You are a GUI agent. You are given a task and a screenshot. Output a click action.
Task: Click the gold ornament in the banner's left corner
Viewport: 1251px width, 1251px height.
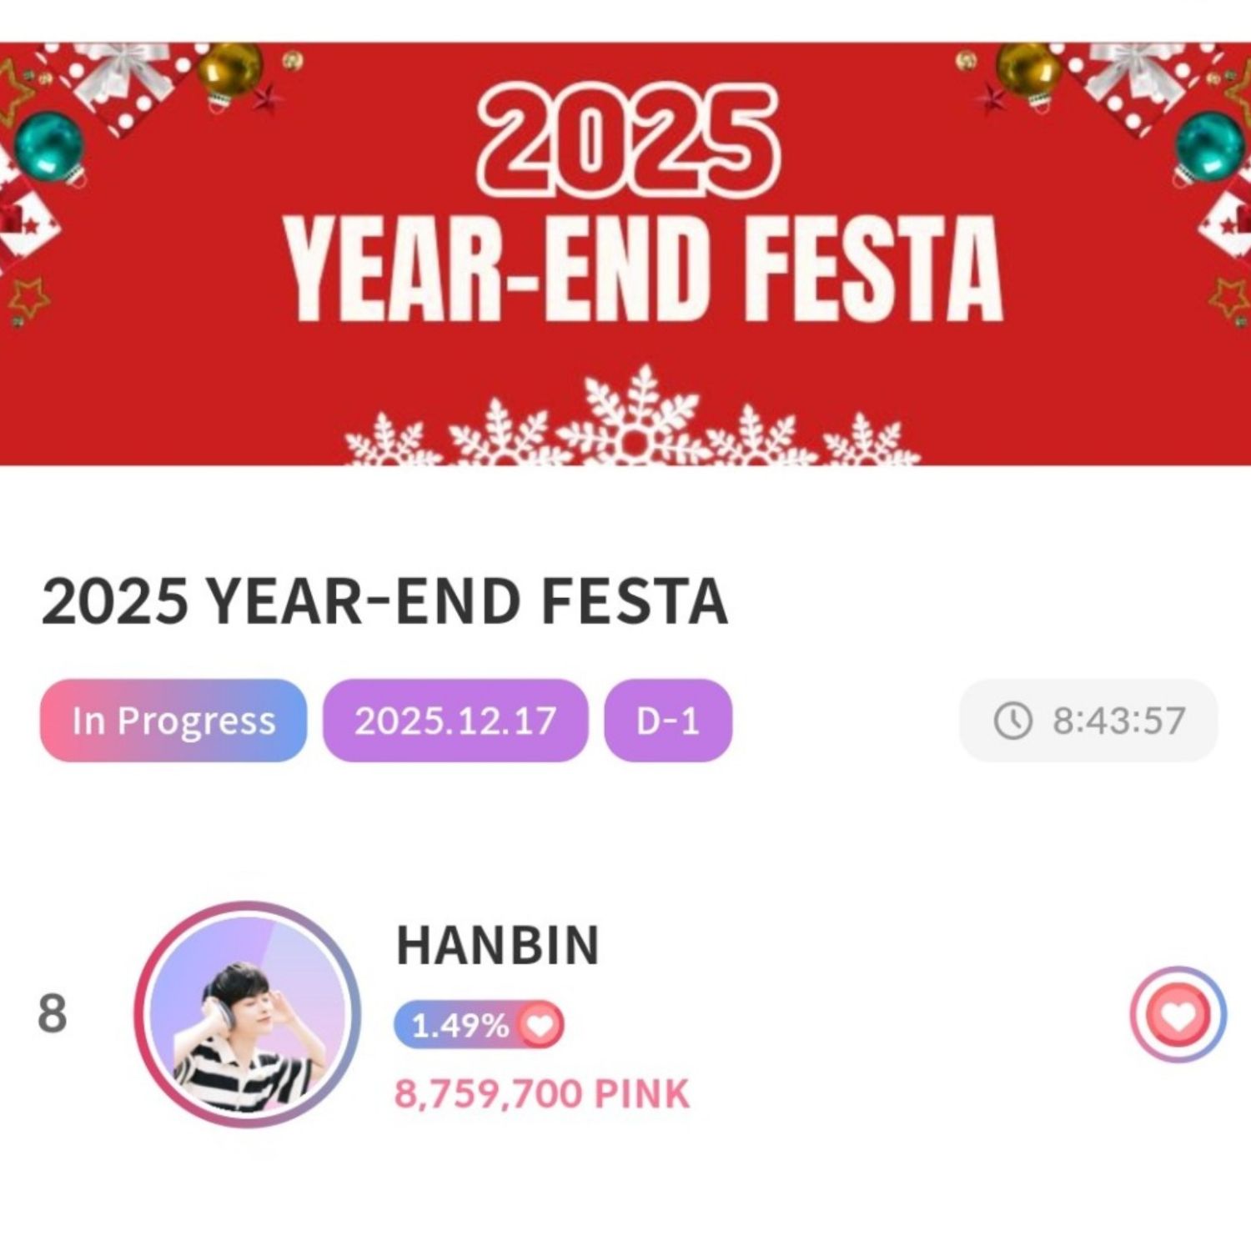(230, 70)
